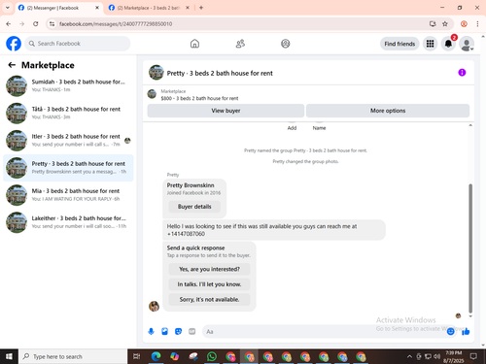Image resolution: width=486 pixels, height=364 pixels.
Task: Open the Facebook menu grid icon
Action: pos(430,44)
